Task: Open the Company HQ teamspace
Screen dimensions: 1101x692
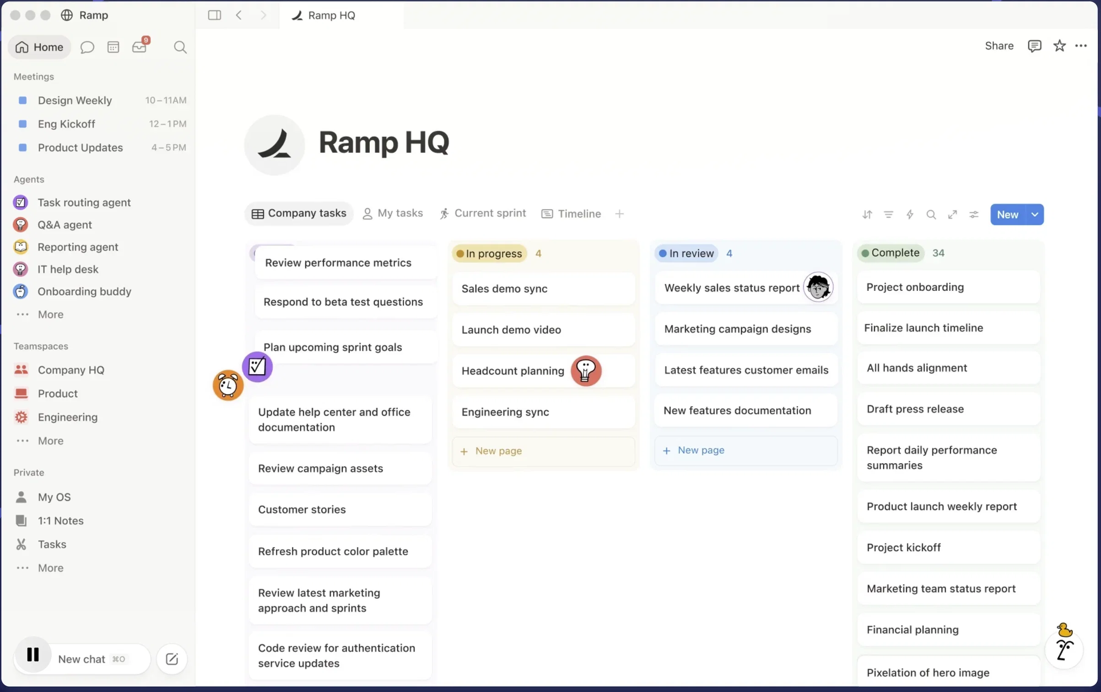Action: [71, 370]
